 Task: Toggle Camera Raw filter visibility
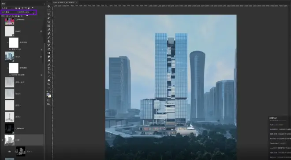10,75
